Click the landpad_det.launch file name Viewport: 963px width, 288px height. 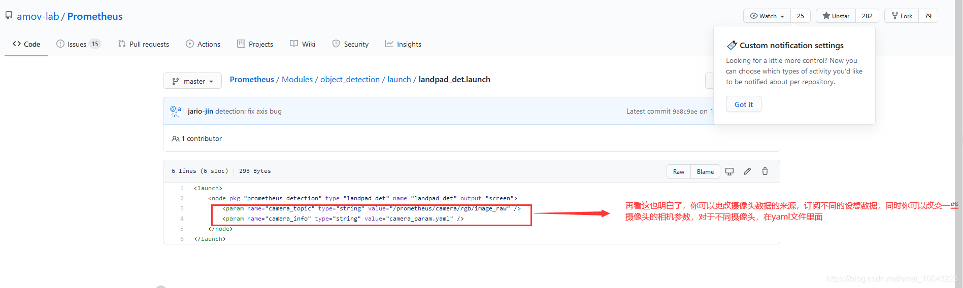(x=454, y=79)
